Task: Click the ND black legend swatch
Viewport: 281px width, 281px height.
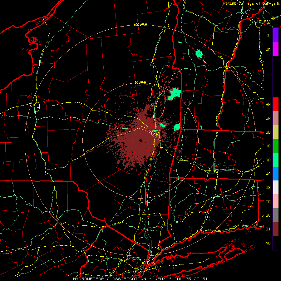Action: [276, 243]
